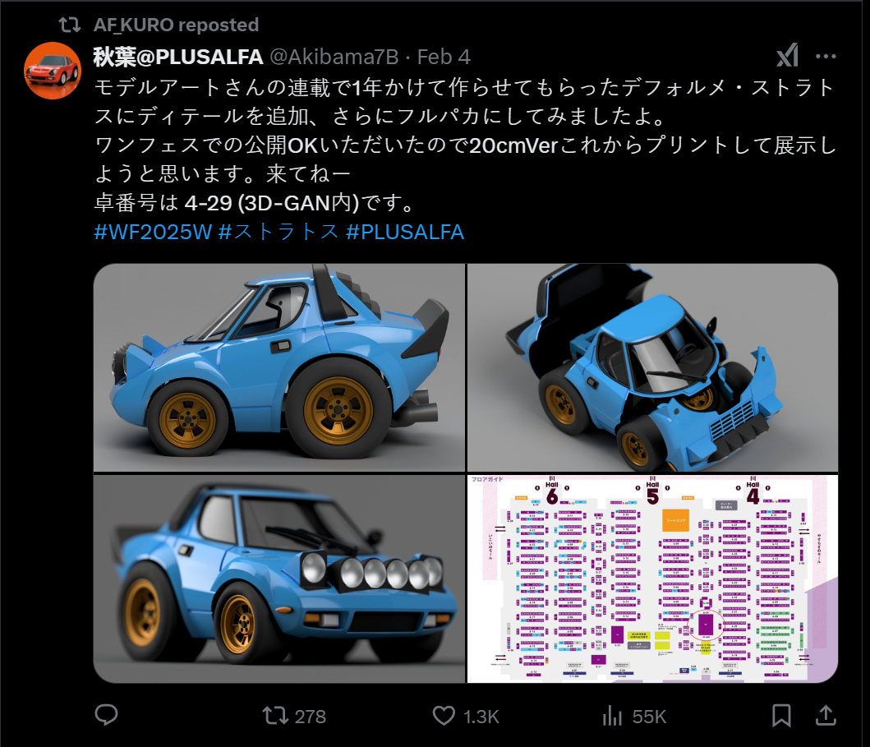Viewport: 870px width, 747px height.
Task: Open the floor guide hall map image
Action: tap(652, 579)
